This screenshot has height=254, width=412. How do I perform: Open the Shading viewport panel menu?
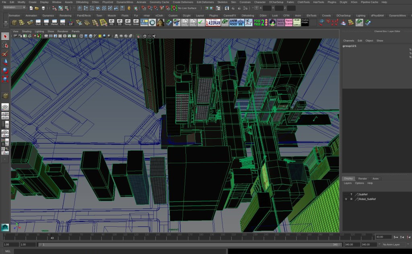27,31
